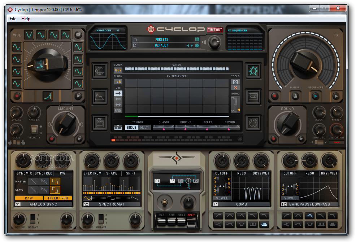356x243 pixels.
Task: Select the PW tab in Analog Sync
Action: [63, 173]
